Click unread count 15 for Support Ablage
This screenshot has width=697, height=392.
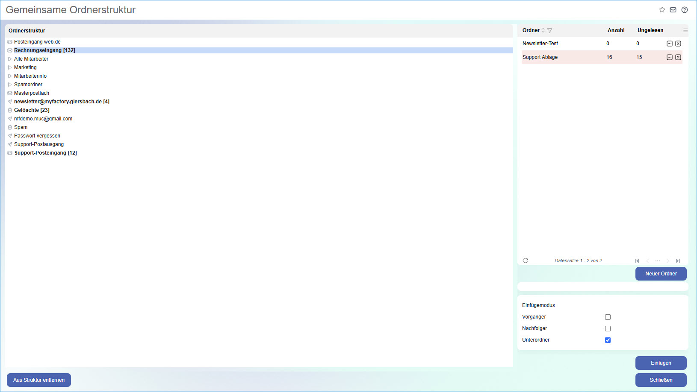(x=639, y=57)
